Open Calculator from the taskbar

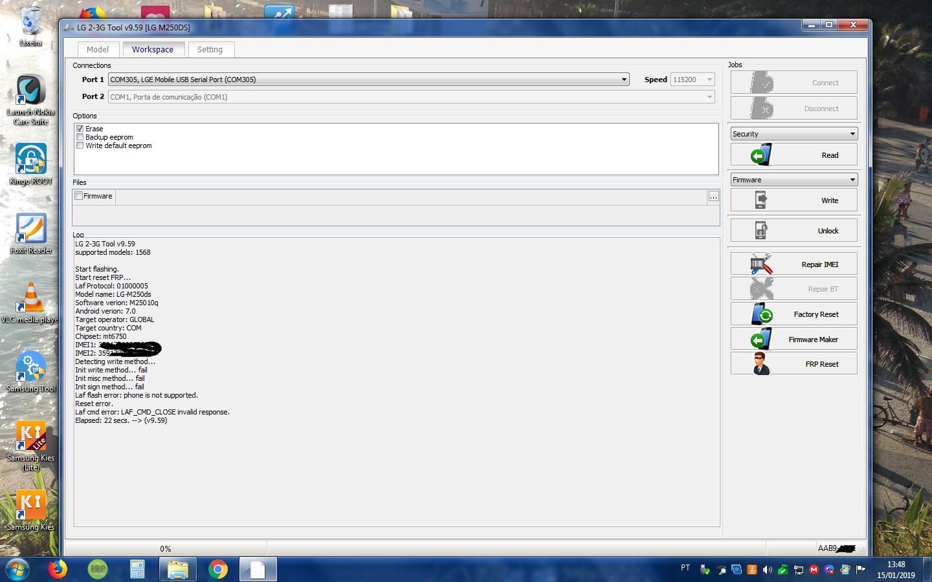pyautogui.click(x=137, y=570)
